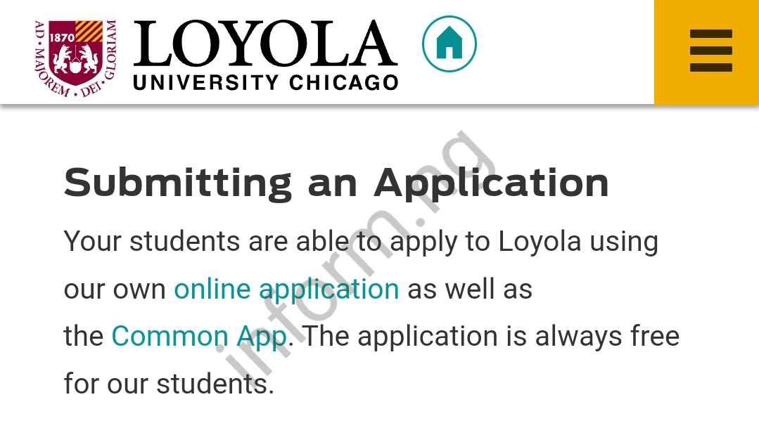The height and width of the screenshot is (435, 759).
Task: Click the word 'Submitting' in the heading
Action: [177, 182]
